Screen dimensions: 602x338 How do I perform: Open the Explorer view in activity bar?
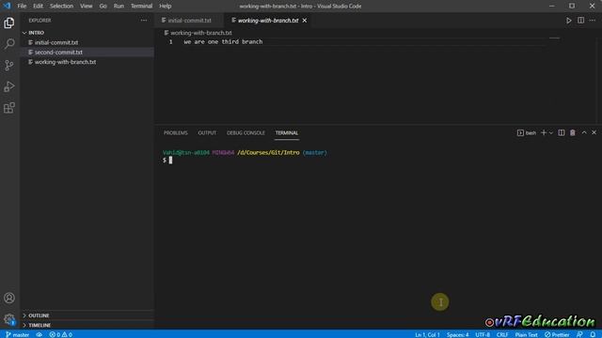(x=9, y=23)
